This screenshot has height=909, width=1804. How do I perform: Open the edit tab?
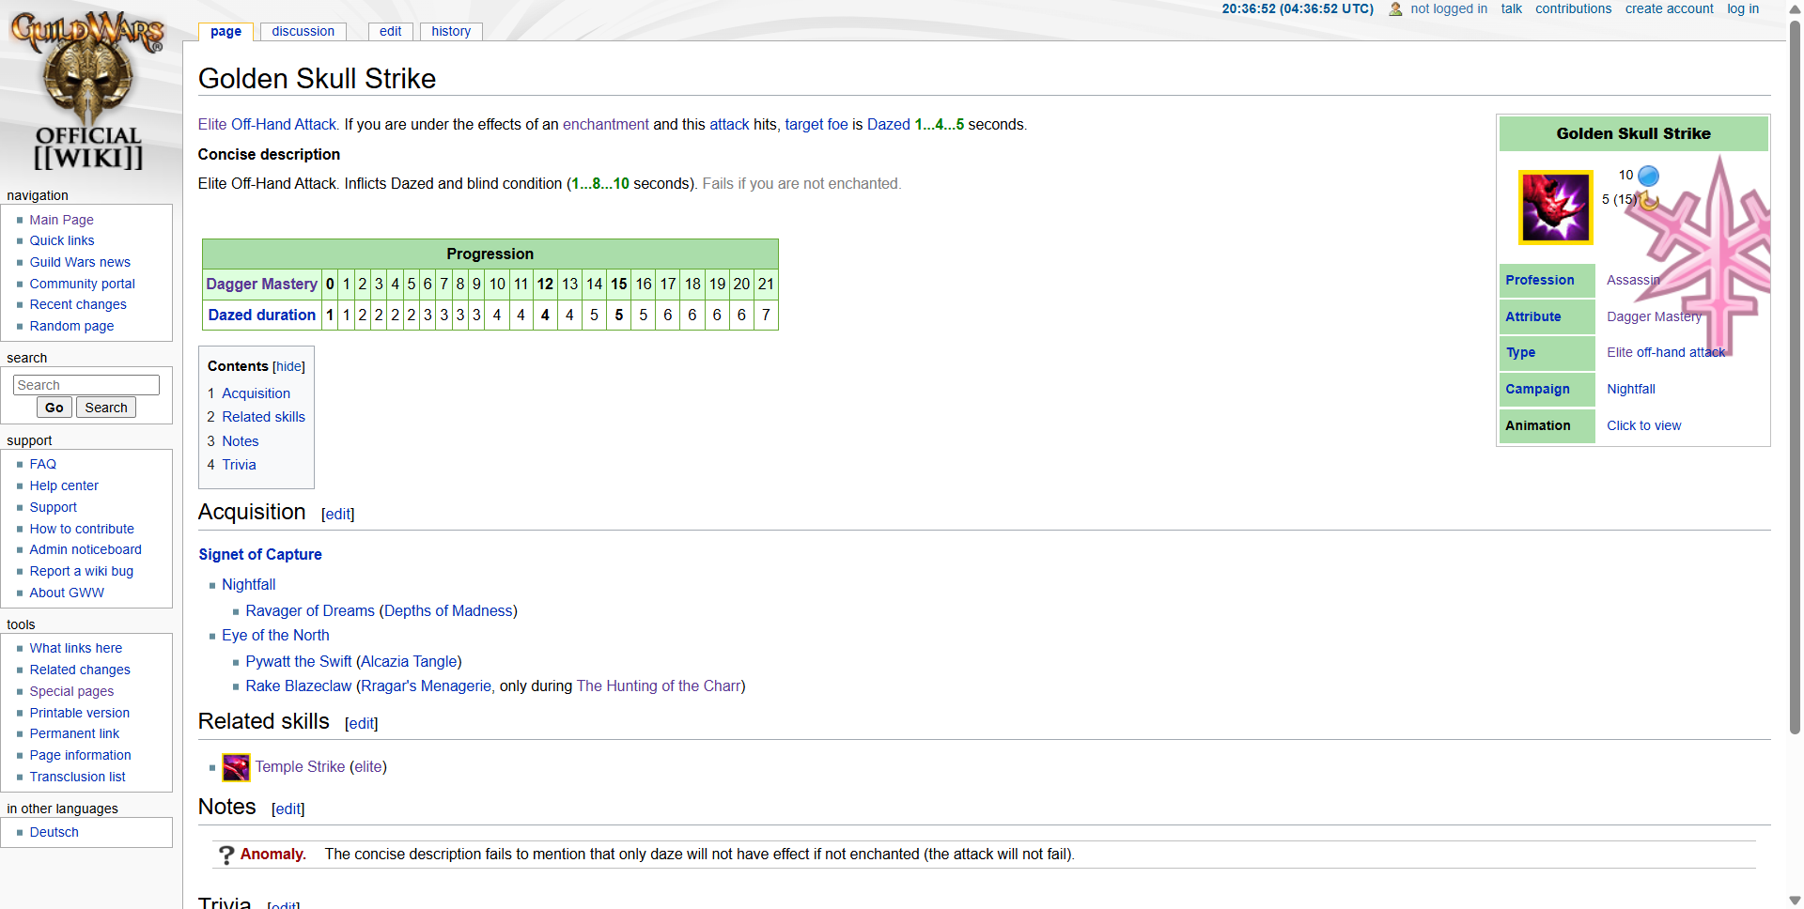pyautogui.click(x=390, y=31)
